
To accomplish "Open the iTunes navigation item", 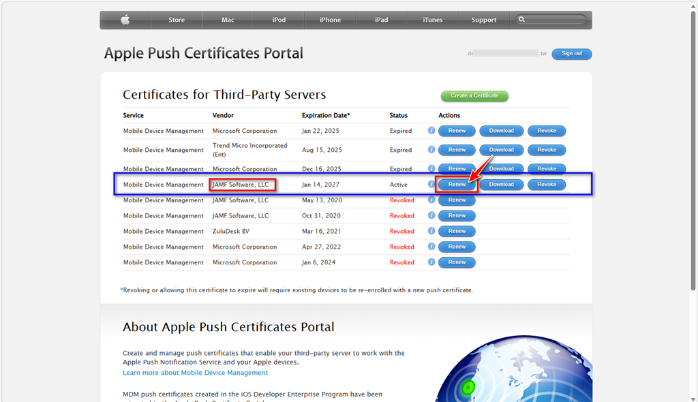I will [x=432, y=20].
